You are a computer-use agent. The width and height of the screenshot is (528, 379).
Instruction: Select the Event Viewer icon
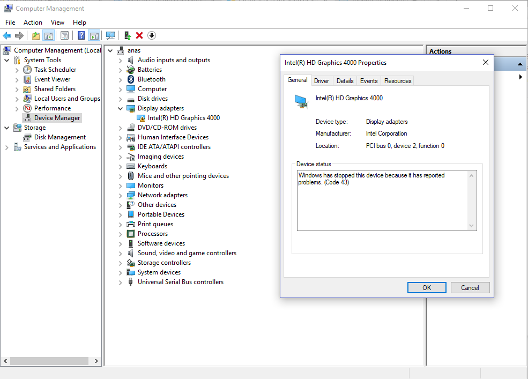(27, 79)
